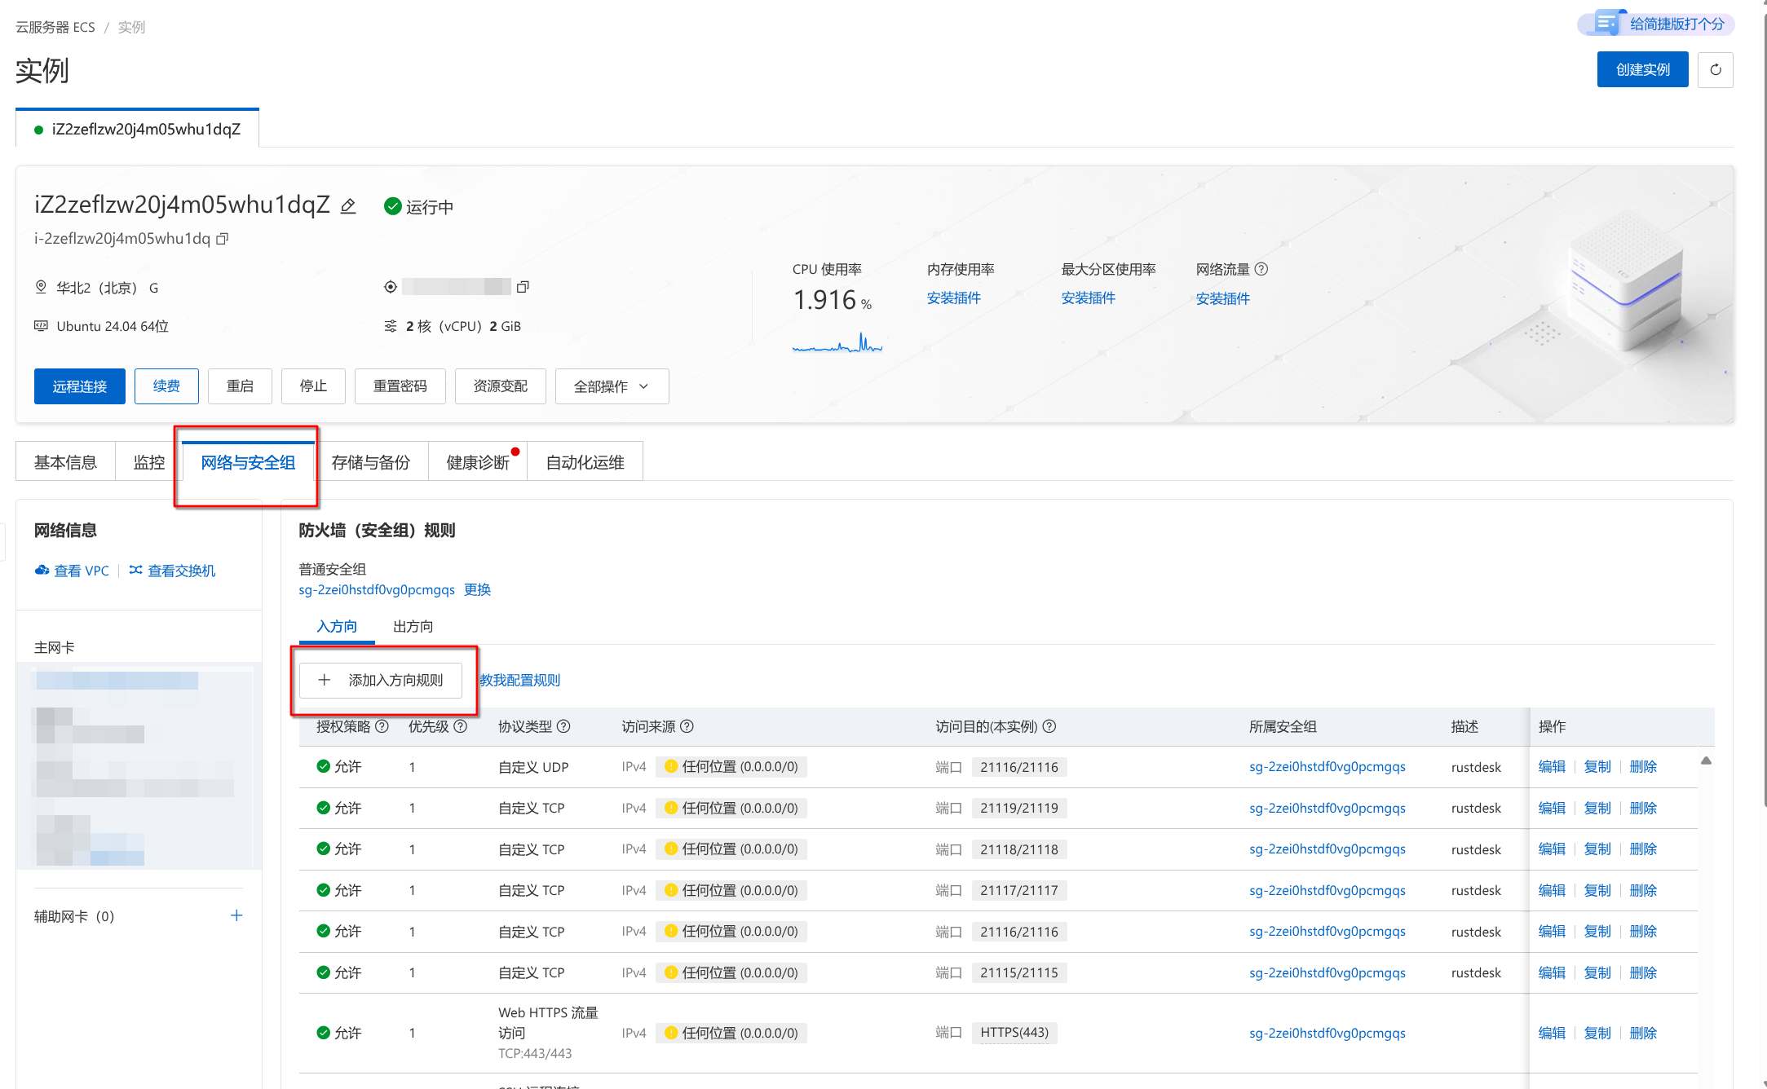Switch to 出方向 rules tab
This screenshot has height=1089, width=1767.
tap(413, 626)
